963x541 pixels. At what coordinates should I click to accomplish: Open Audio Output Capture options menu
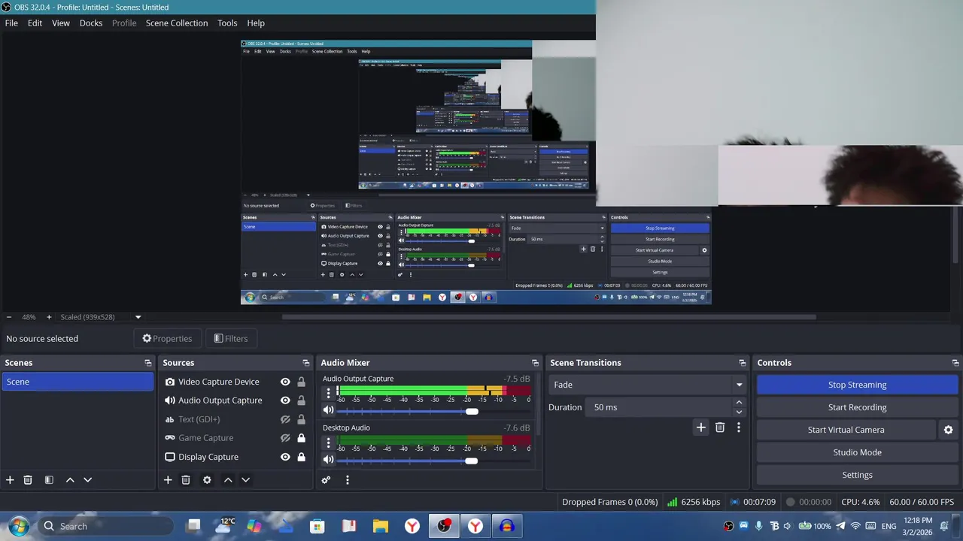coord(328,393)
